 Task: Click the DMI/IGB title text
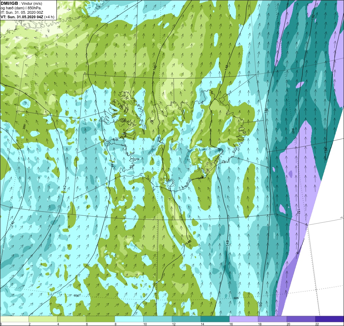click(9, 3)
